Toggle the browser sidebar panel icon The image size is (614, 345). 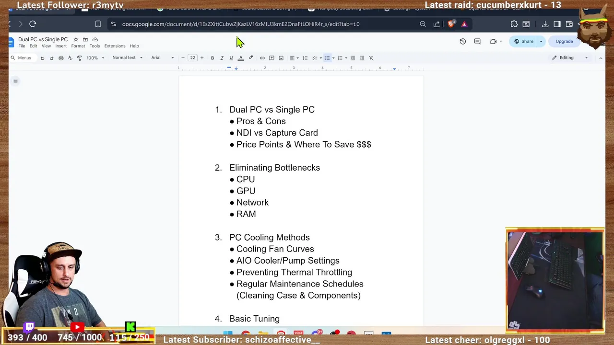coord(557,24)
